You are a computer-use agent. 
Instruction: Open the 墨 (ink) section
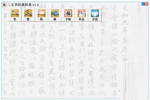coord(28,15)
